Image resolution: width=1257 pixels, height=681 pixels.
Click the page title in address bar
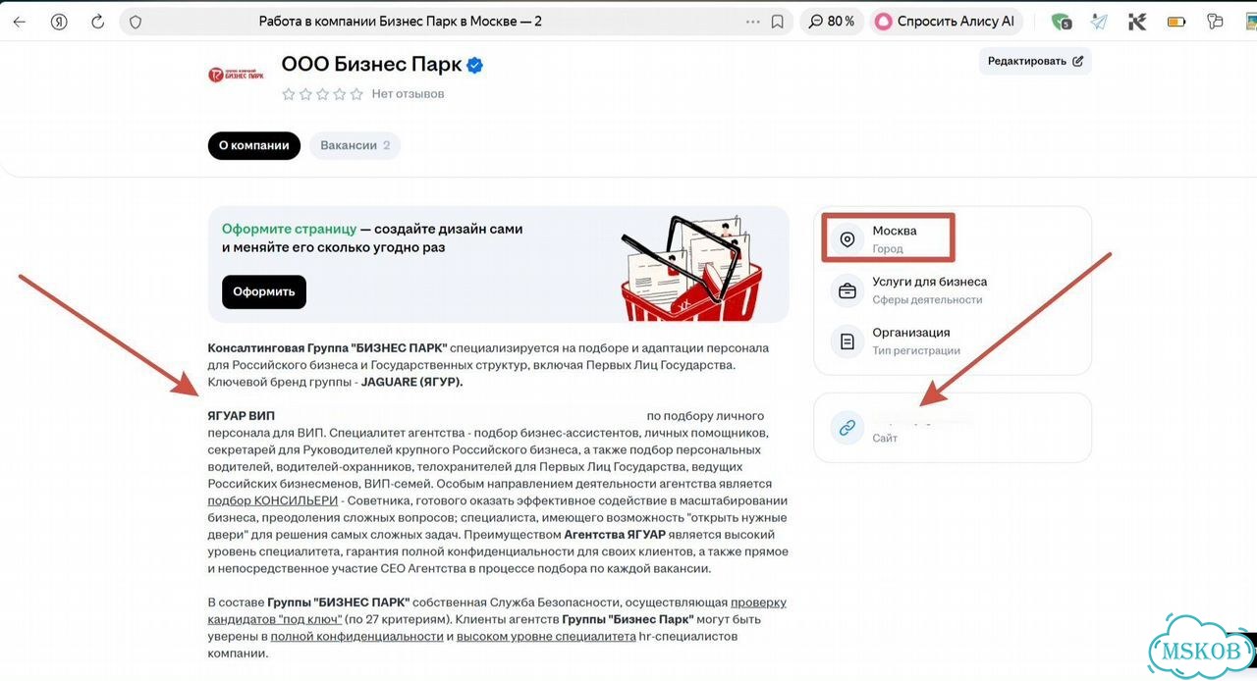point(401,22)
